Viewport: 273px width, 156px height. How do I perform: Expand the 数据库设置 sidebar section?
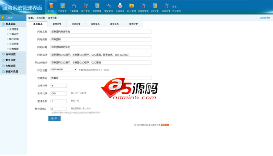pyautogui.click(x=13, y=72)
